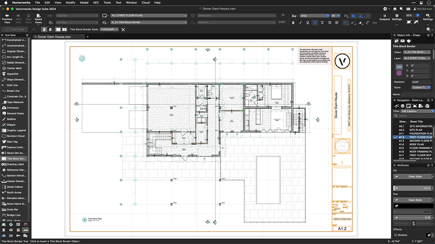Open the Title Block Border Style dropdown

(109, 29)
